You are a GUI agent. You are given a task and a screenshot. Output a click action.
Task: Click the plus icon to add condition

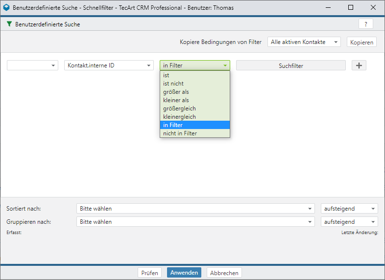coord(359,65)
